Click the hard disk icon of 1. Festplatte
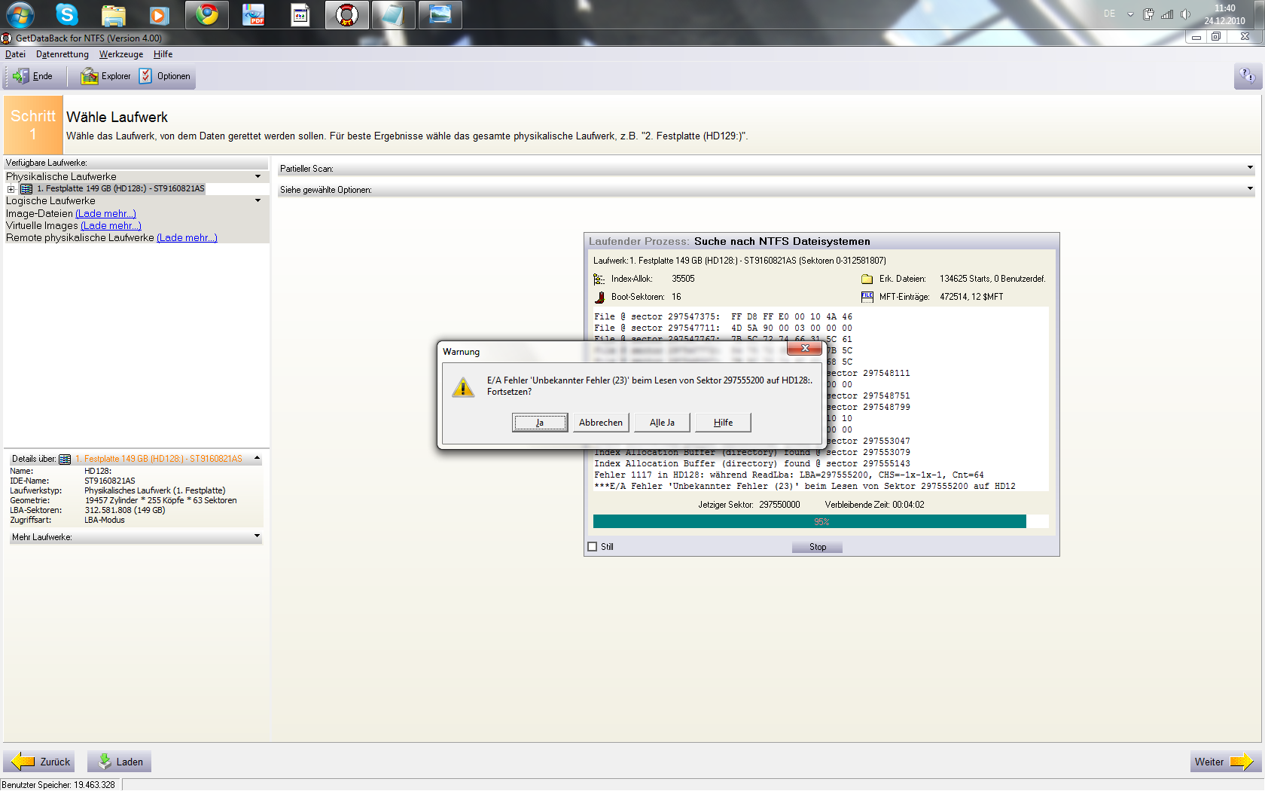Screen dimensions: 1265x791 (26, 189)
